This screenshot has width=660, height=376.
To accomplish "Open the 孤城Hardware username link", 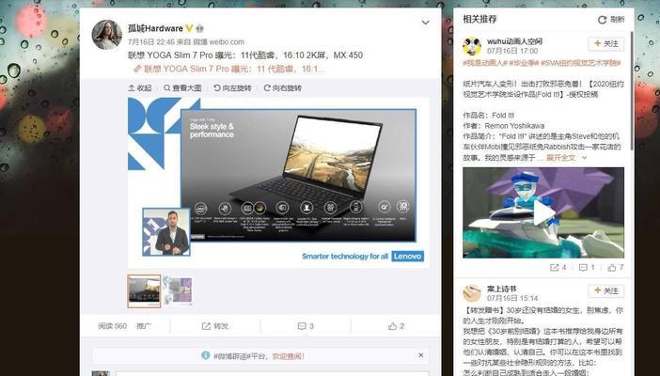I will pos(155,28).
